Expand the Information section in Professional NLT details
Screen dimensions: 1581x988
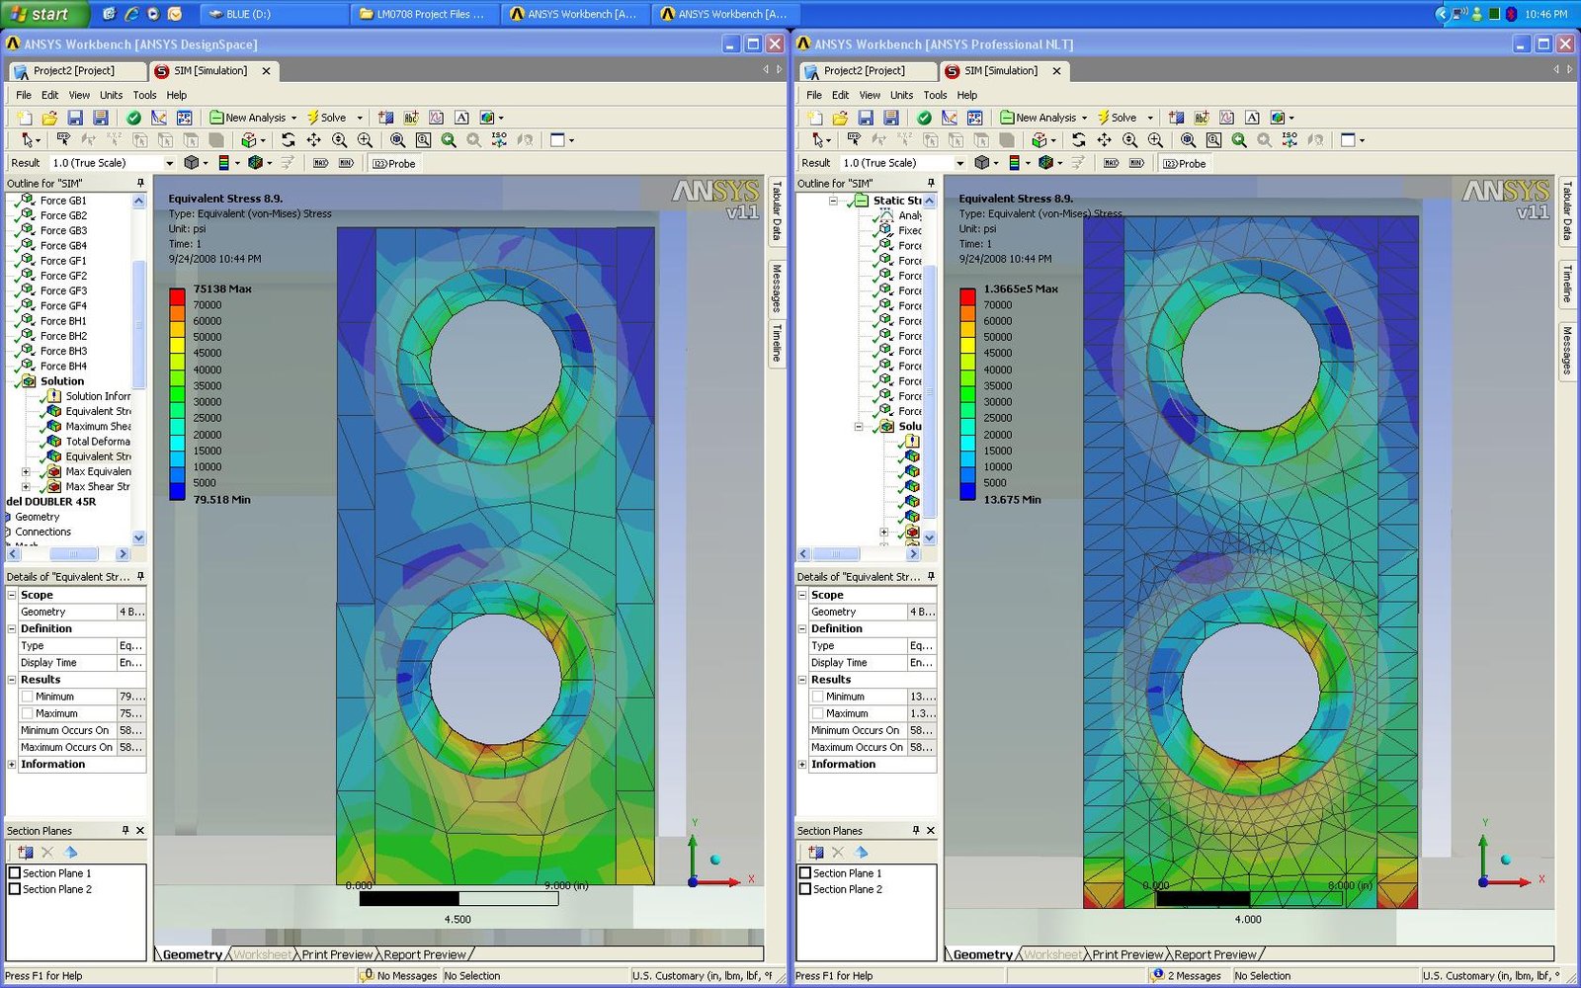pyautogui.click(x=802, y=765)
